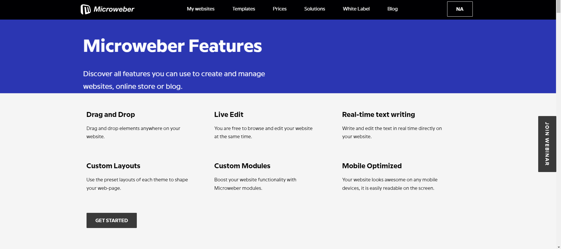This screenshot has width=561, height=249.
Task: Click the Custom Layouts heading
Action: tap(113, 166)
